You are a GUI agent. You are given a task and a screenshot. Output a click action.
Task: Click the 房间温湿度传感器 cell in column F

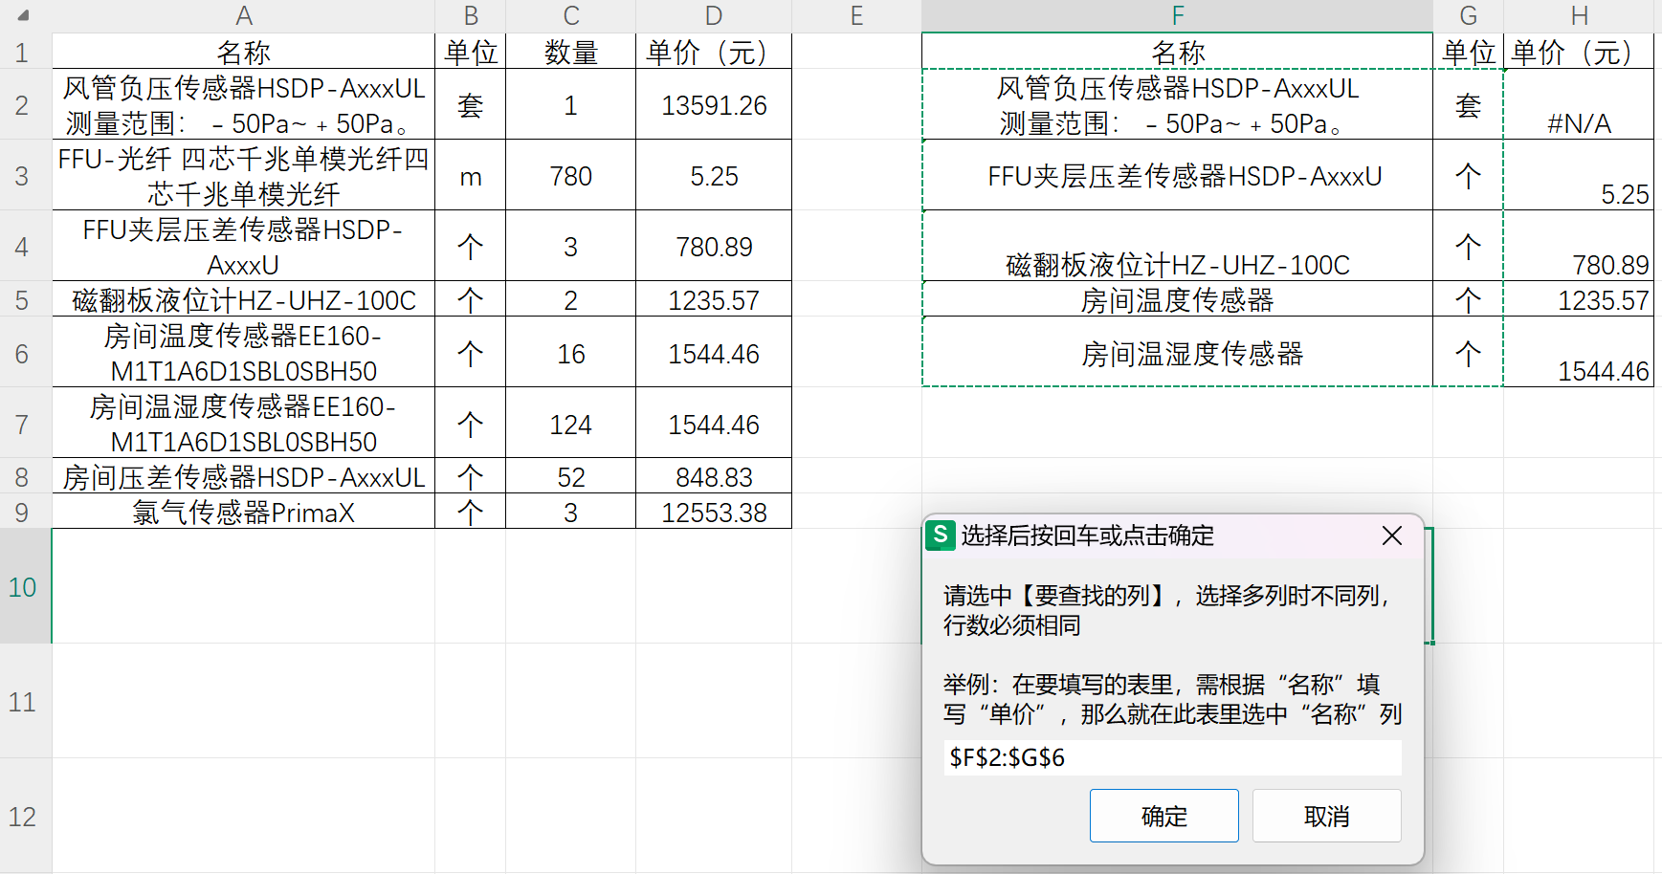pyautogui.click(x=1178, y=352)
